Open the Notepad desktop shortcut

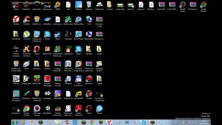(x=68, y=80)
